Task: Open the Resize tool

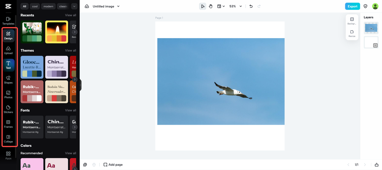Action: pyautogui.click(x=352, y=33)
